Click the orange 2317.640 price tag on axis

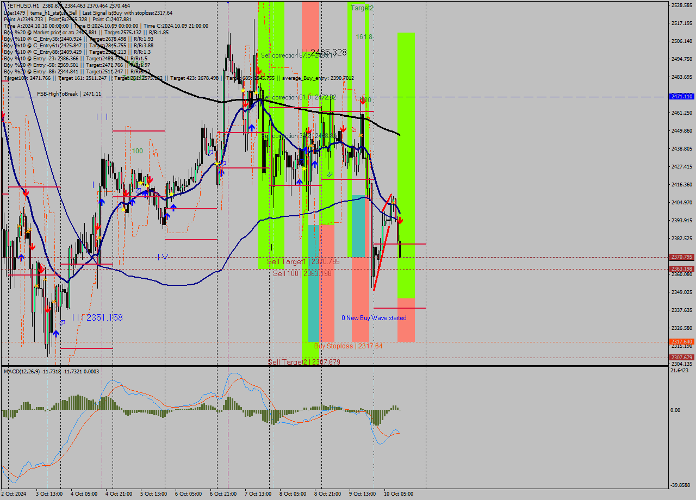point(681,342)
